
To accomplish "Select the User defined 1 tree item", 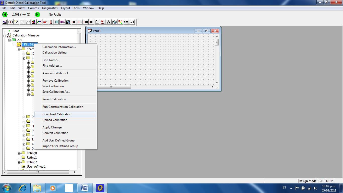I will (x=36, y=167).
